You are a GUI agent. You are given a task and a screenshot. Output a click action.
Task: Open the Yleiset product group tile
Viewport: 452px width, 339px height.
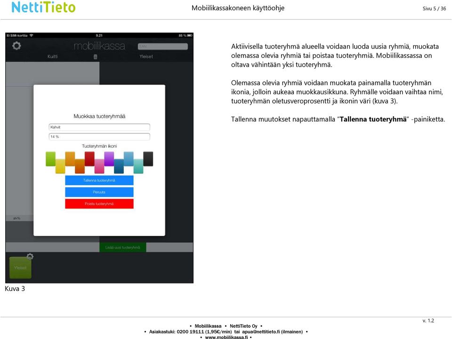click(x=20, y=268)
